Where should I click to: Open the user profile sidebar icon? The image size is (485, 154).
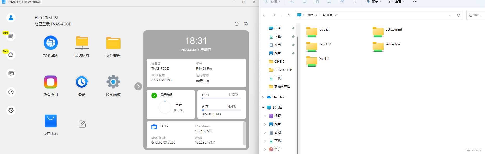click(x=11, y=18)
